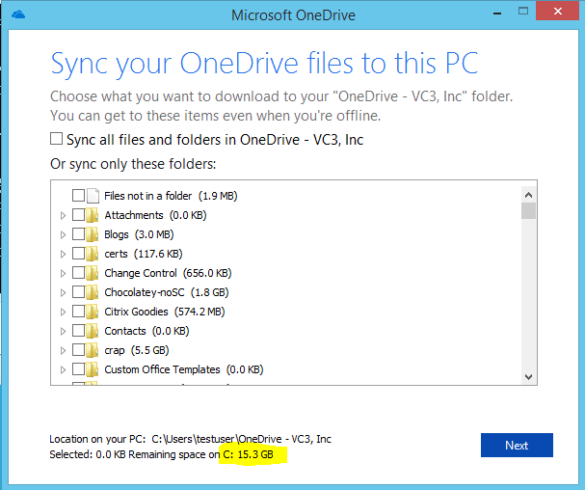585x490 pixels.
Task: Maximize the Microsoft OneDrive window
Action: point(523,12)
